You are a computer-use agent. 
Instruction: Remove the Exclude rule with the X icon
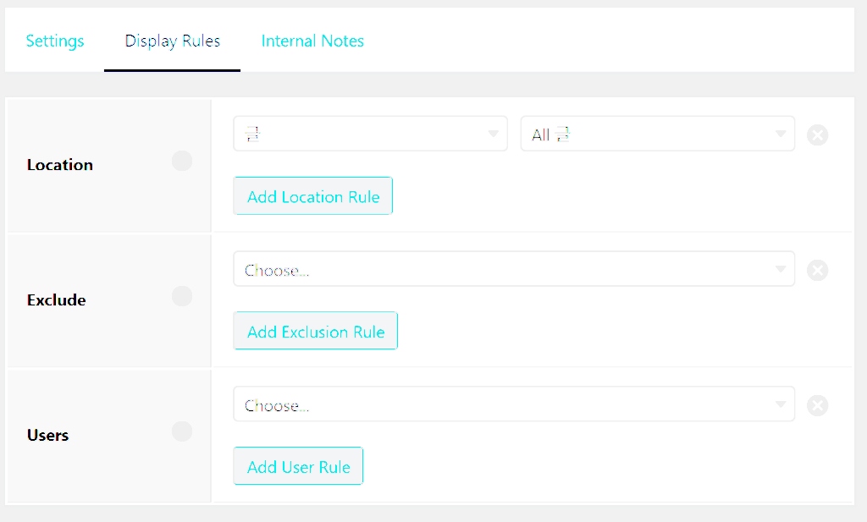pyautogui.click(x=817, y=270)
